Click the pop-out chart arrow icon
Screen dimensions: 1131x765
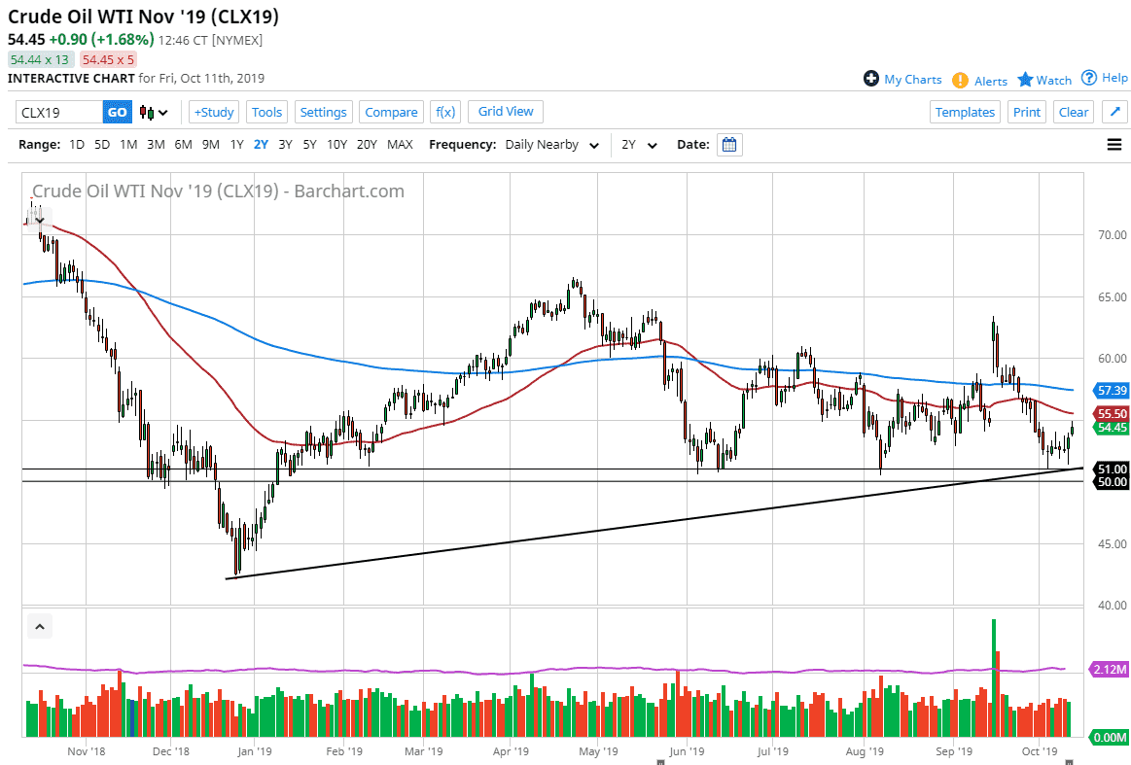(1115, 112)
